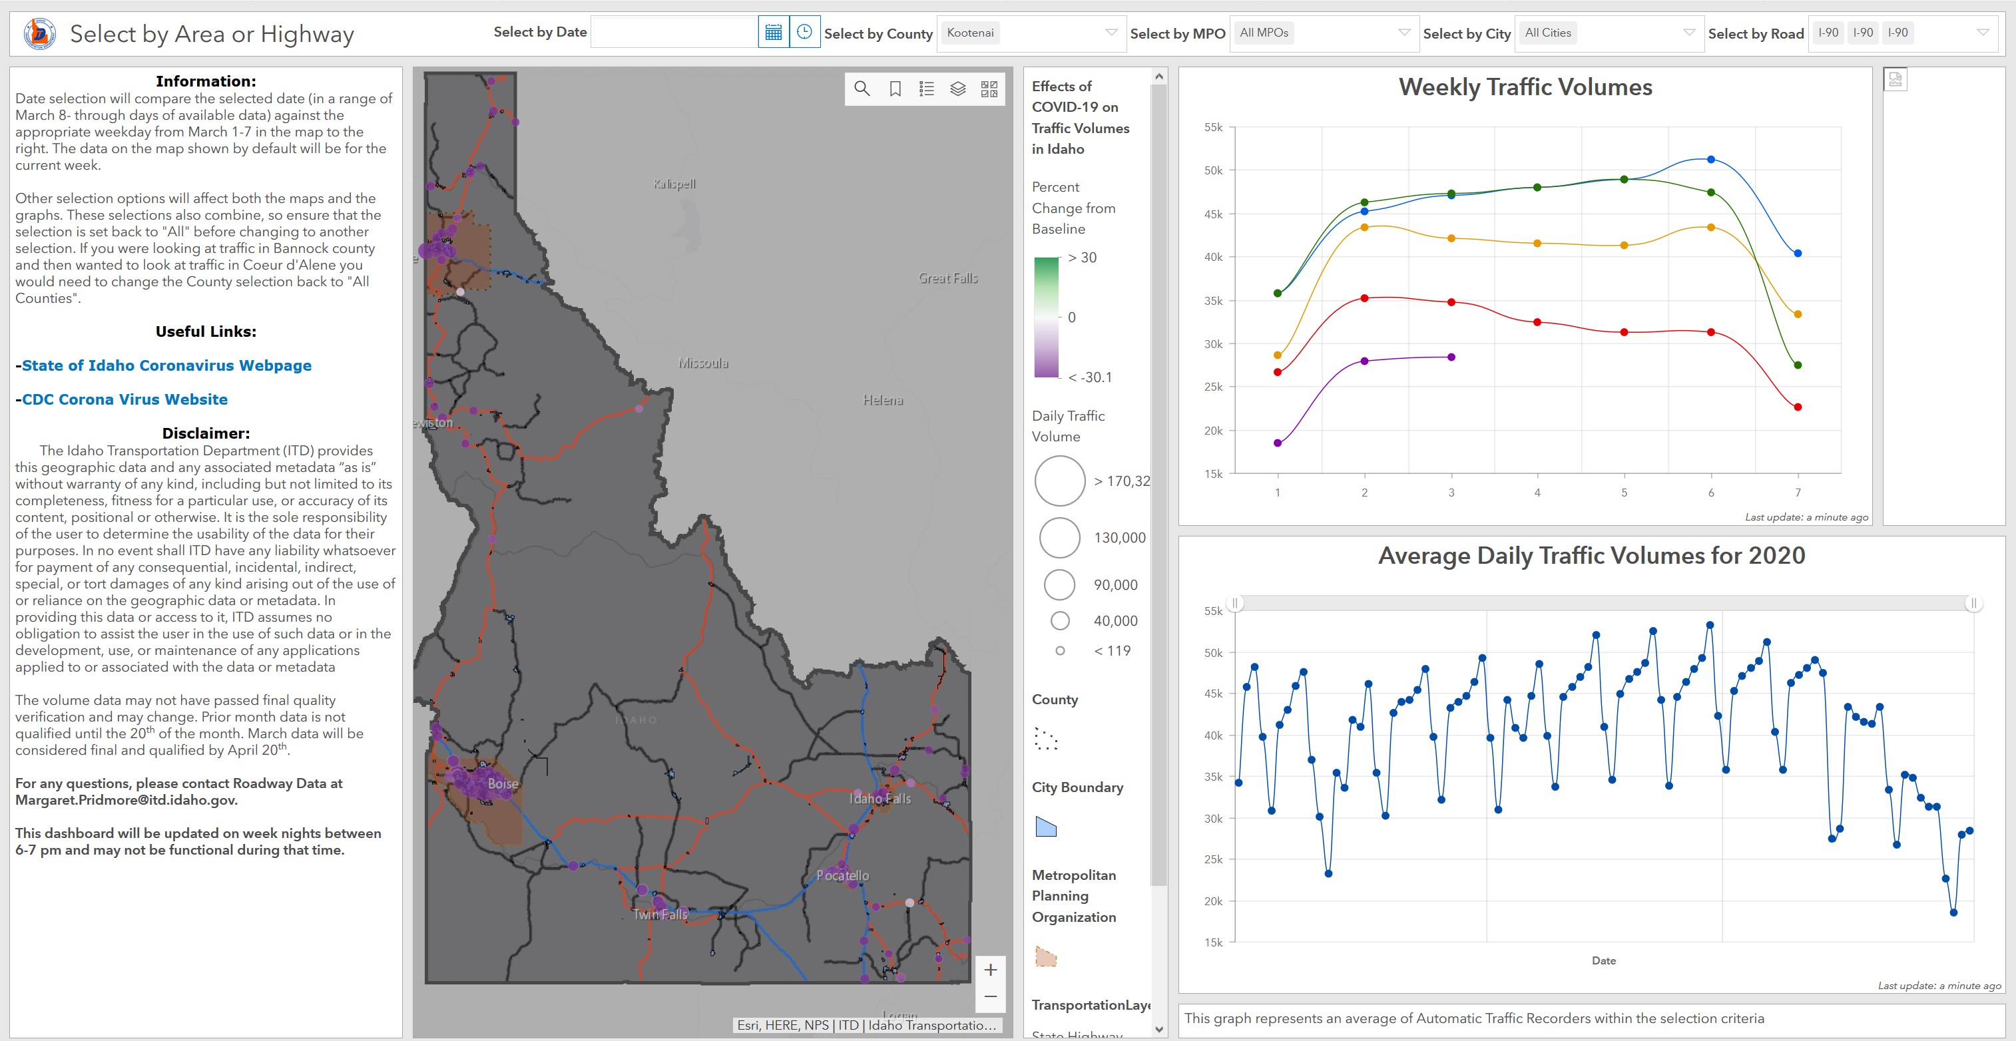2016x1041 pixels.
Task: Click the Esri, HERE, NPS map attribution
Action: (866, 1024)
